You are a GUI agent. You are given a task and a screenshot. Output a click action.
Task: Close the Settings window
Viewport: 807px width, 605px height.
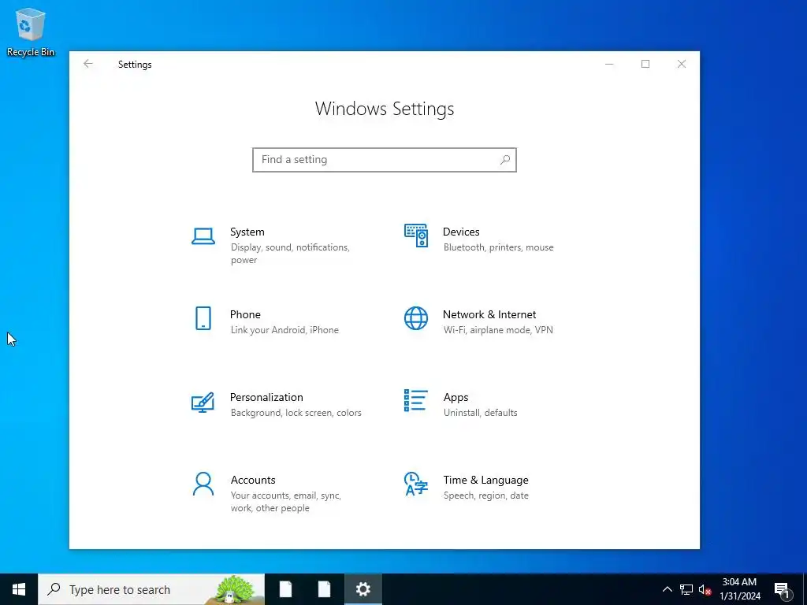tap(682, 64)
